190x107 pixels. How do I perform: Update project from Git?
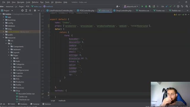[167, 6]
